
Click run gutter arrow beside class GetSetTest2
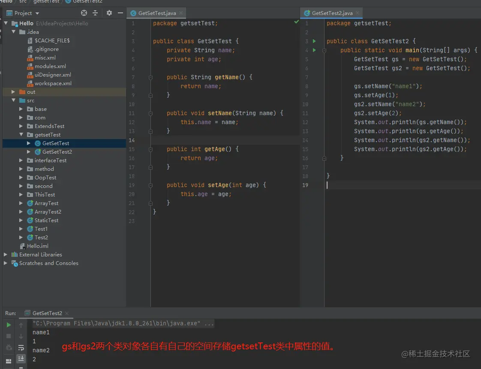pyautogui.click(x=314, y=41)
